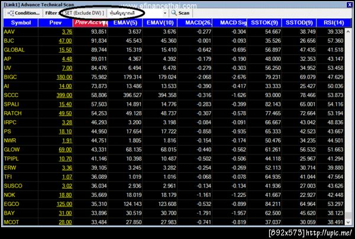Select the GLOW symbol
Screen dimensions: 355x239
click(x=12, y=150)
